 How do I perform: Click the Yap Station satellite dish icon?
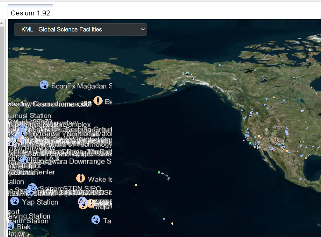15,201
